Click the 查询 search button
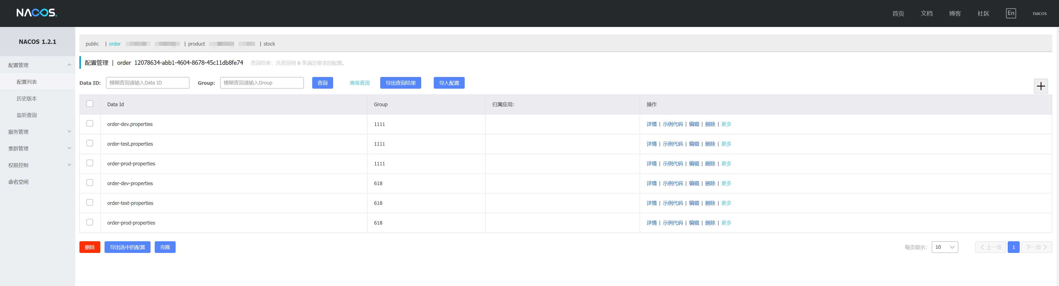Image resolution: width=1059 pixels, height=286 pixels. [322, 83]
